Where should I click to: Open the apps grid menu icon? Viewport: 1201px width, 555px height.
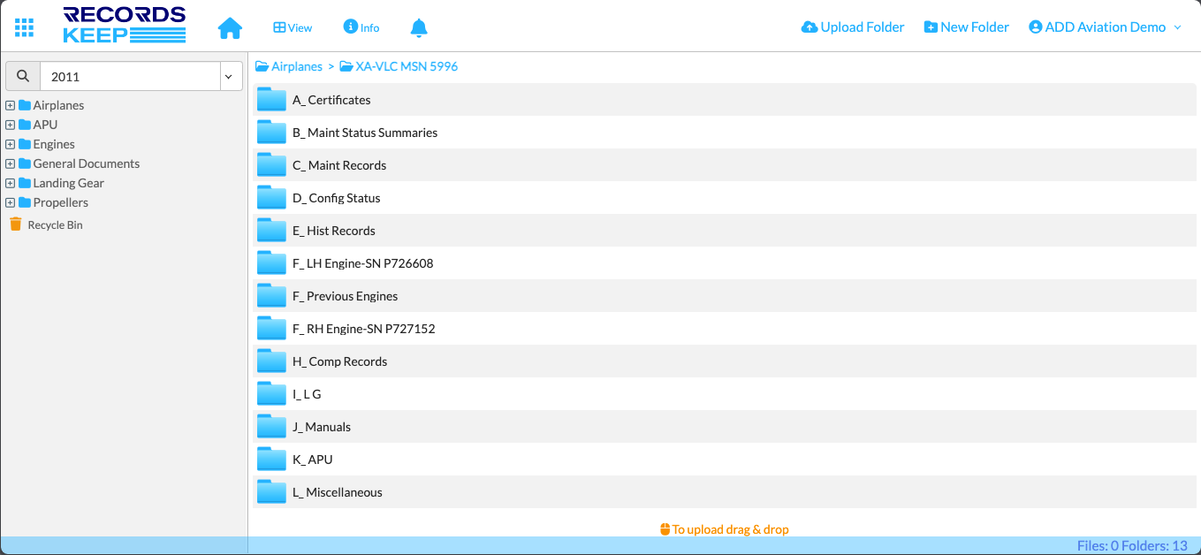tap(25, 27)
